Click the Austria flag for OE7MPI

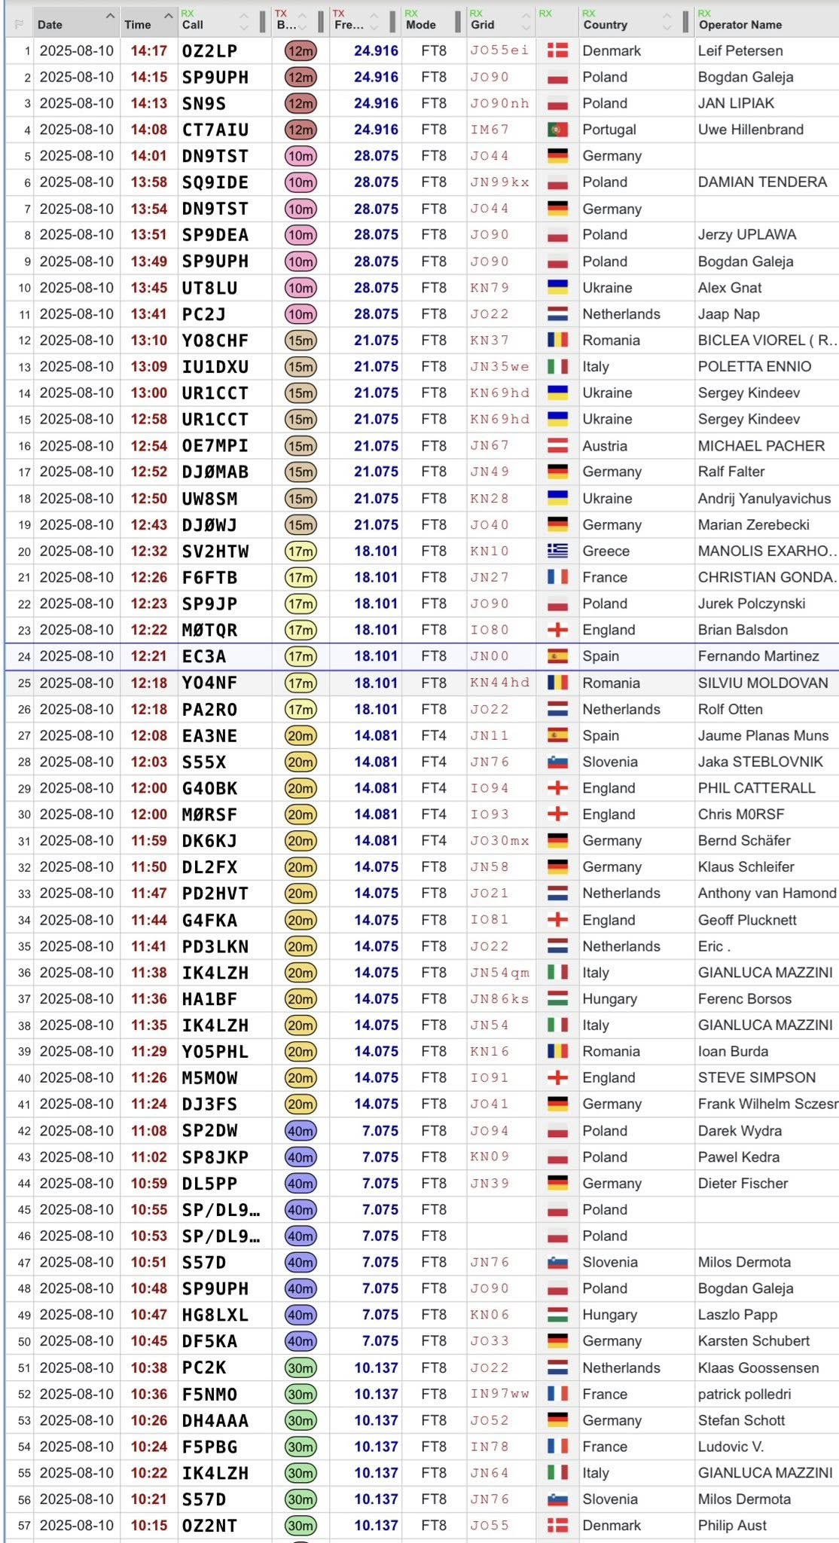(557, 446)
